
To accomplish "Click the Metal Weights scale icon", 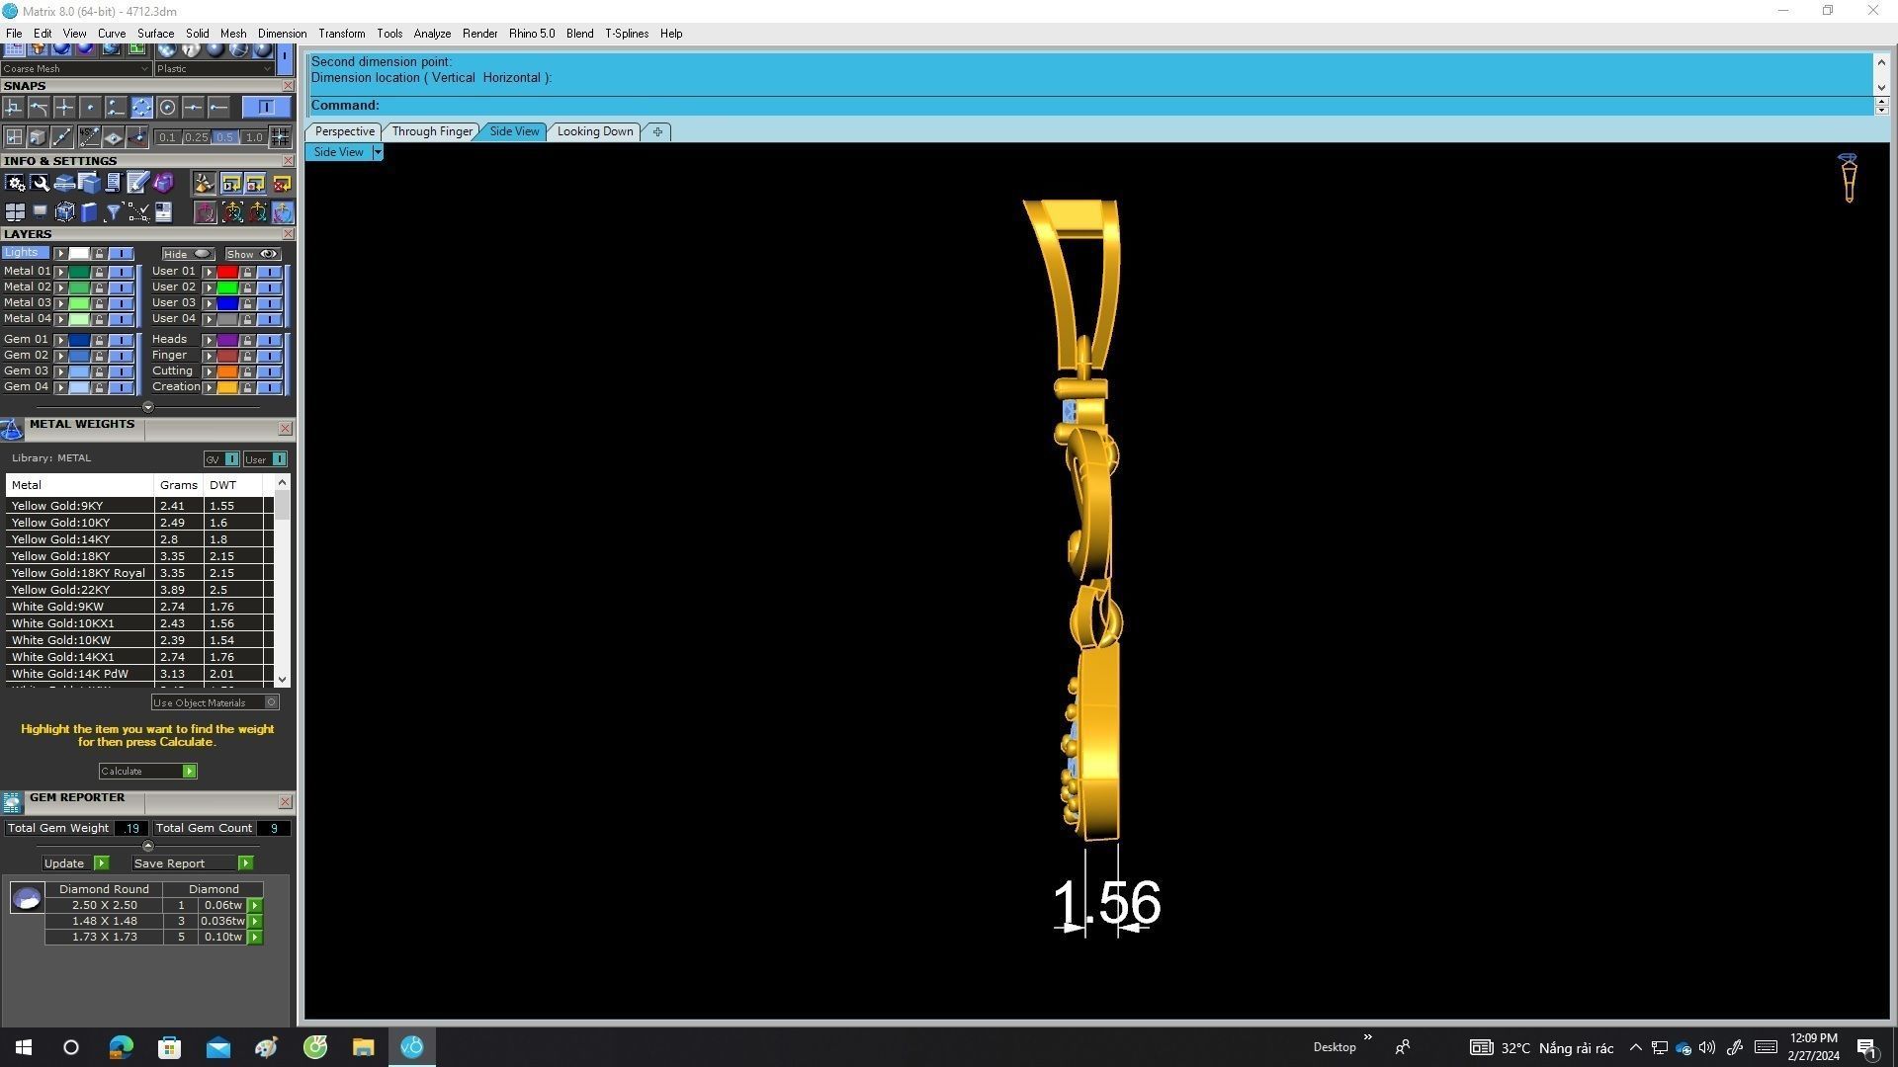I will click(12, 429).
